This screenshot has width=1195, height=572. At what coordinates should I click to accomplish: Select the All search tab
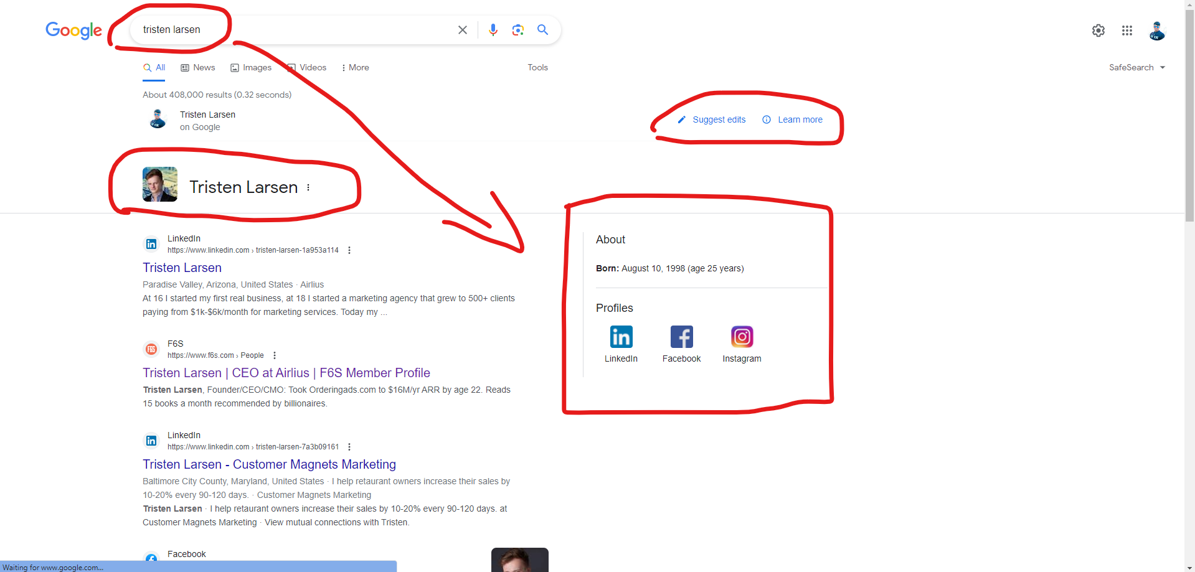pyautogui.click(x=154, y=67)
